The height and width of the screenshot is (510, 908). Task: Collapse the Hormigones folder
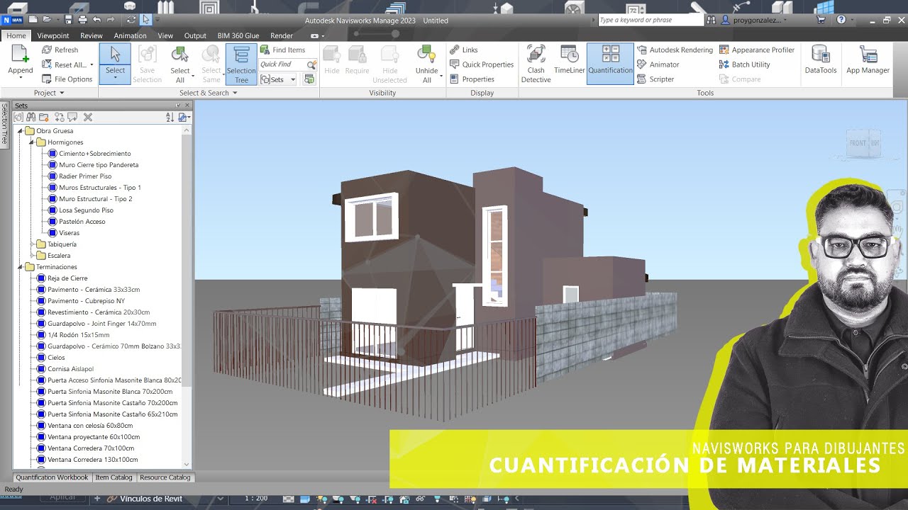(32, 142)
